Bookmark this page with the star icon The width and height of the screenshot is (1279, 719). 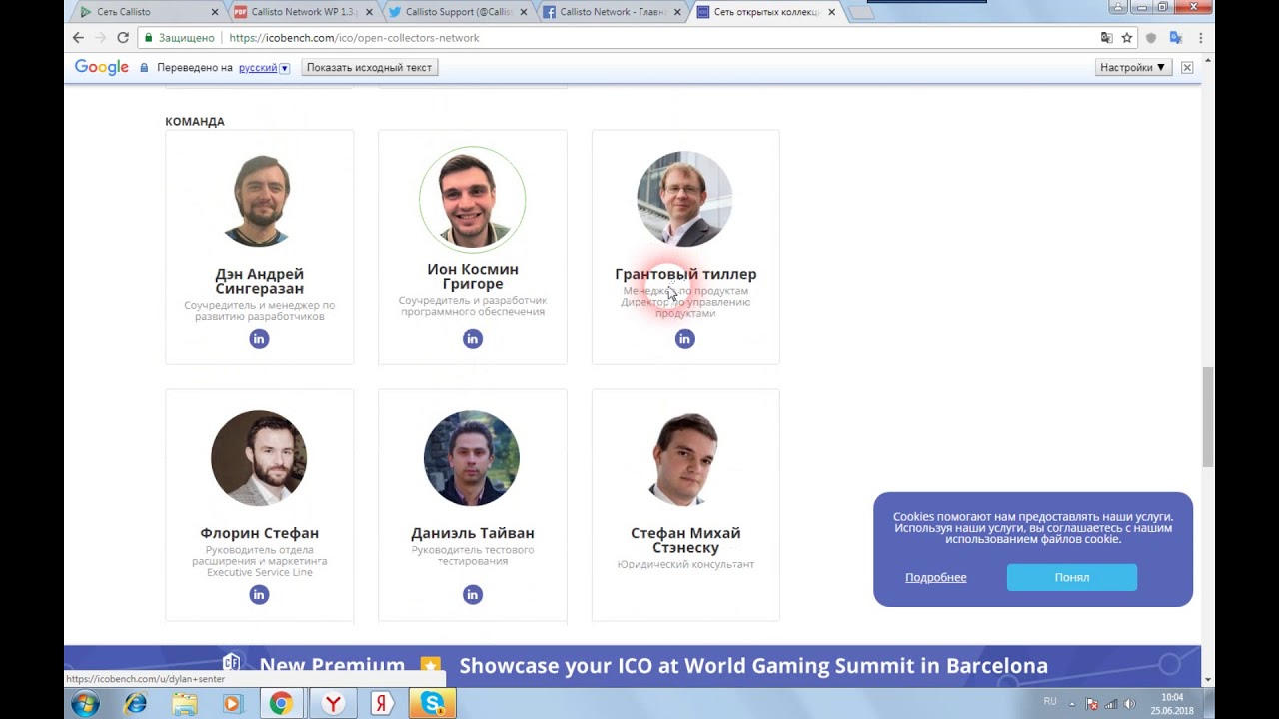[1127, 38]
